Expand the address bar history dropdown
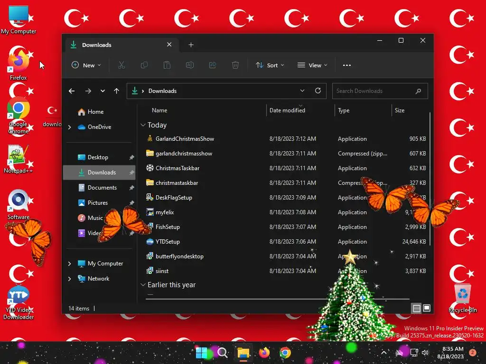The height and width of the screenshot is (364, 486). tap(302, 91)
